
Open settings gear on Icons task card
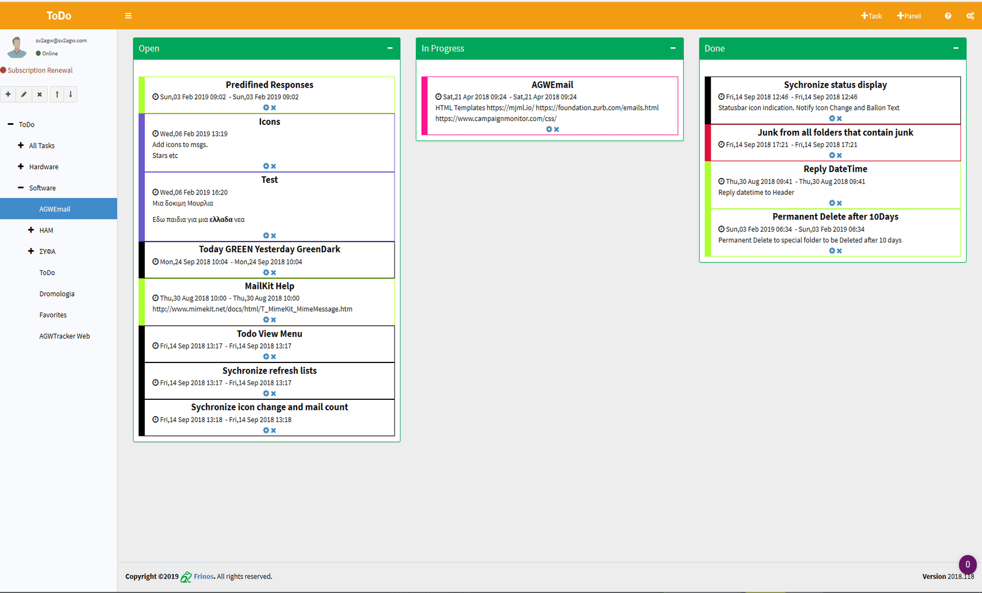point(266,166)
